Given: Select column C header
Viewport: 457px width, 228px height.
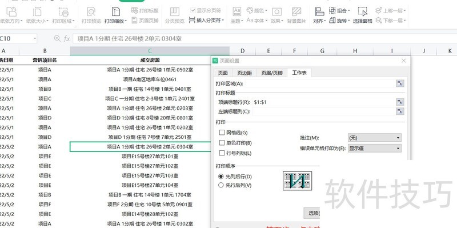Looking at the screenshot, I should click(150, 51).
